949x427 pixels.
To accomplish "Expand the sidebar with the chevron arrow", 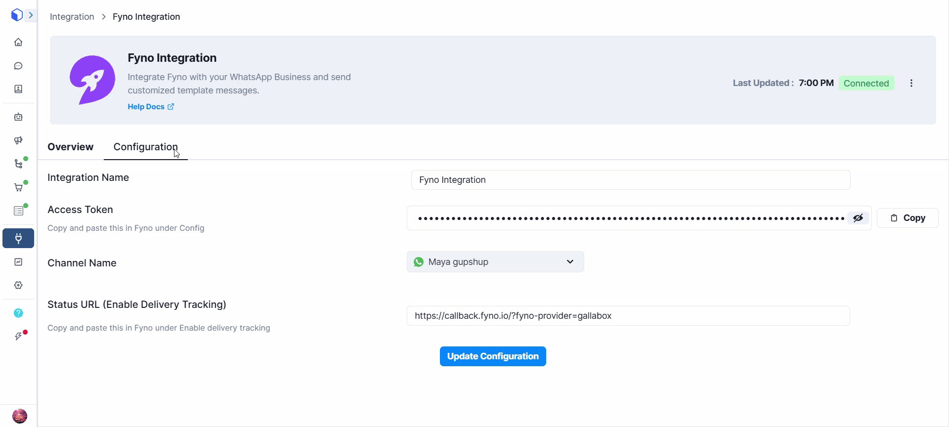I will tap(31, 15).
